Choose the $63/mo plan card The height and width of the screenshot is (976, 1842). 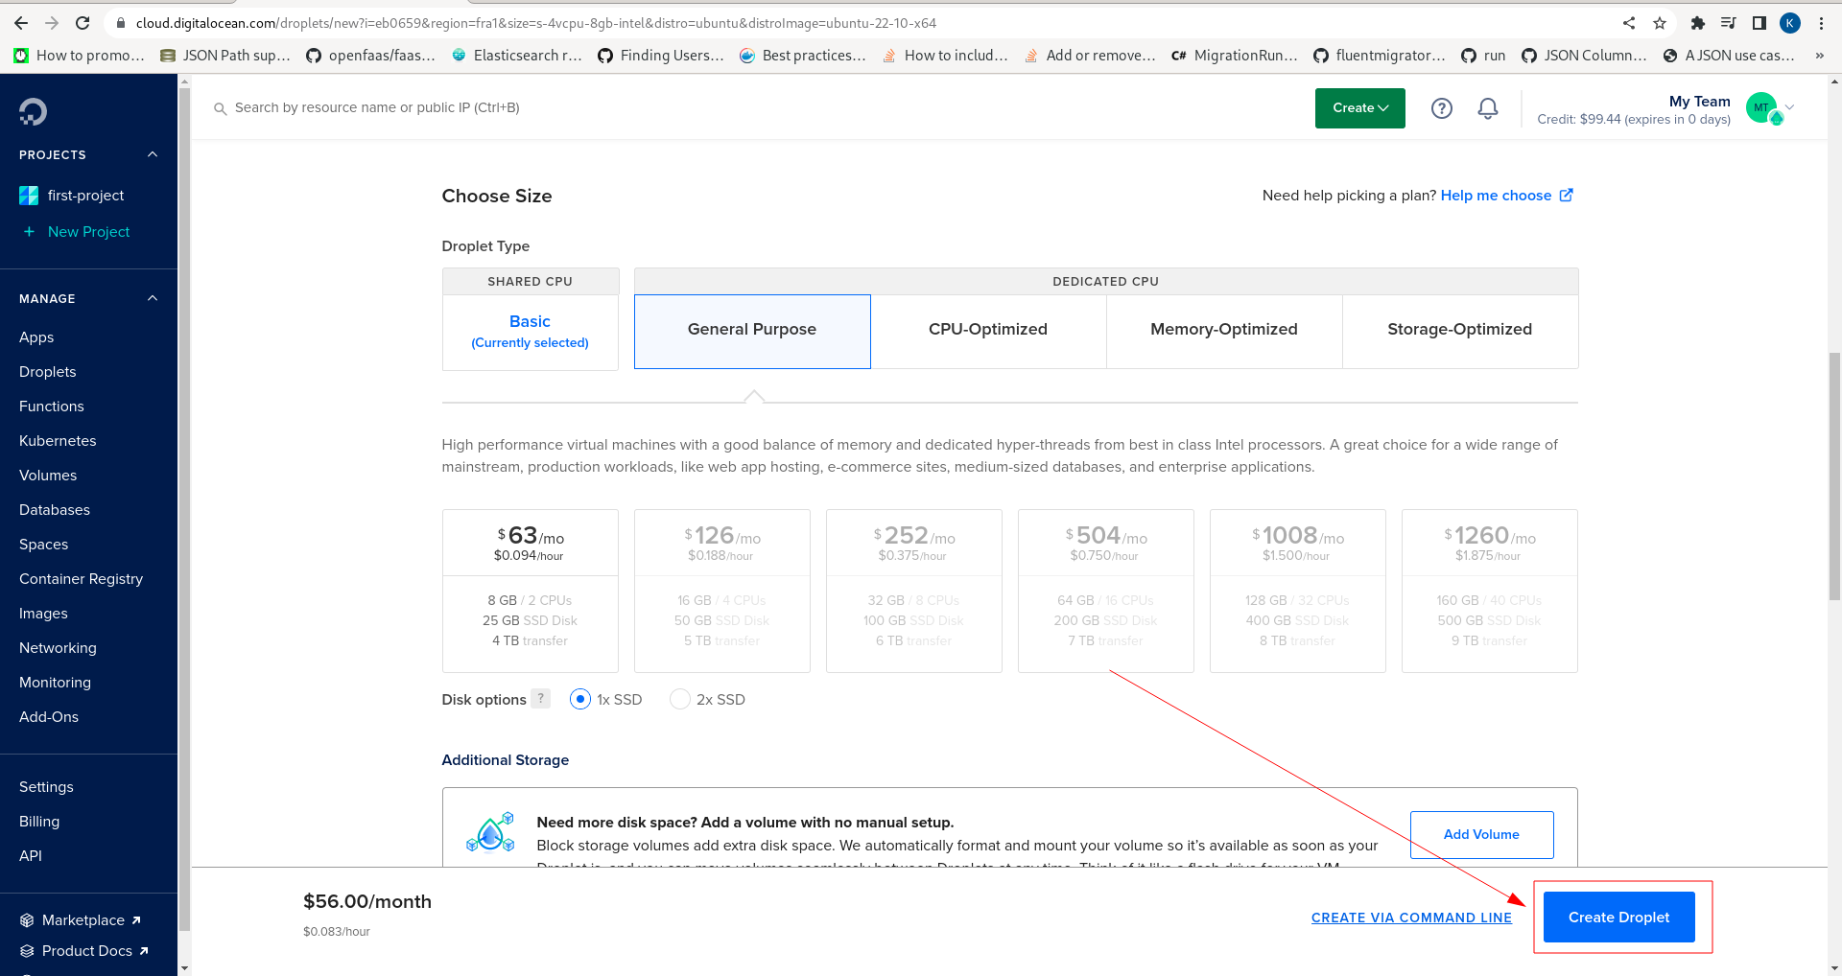(x=531, y=591)
